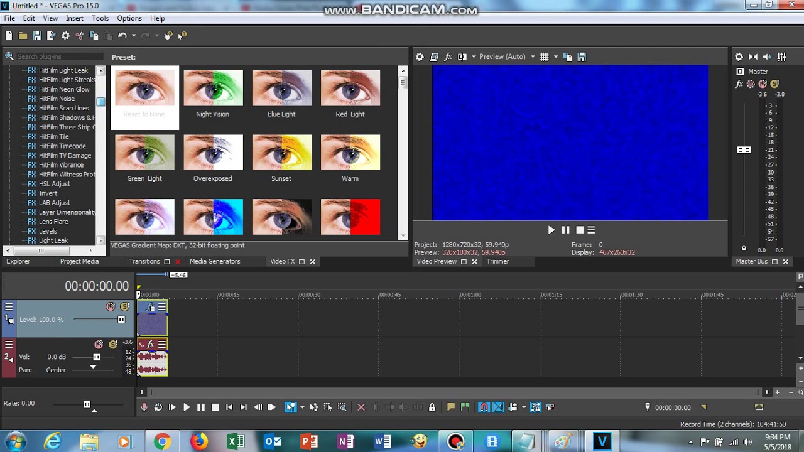Image resolution: width=804 pixels, height=452 pixels.
Task: Switch to the Media Generators tab
Action: pyautogui.click(x=215, y=261)
